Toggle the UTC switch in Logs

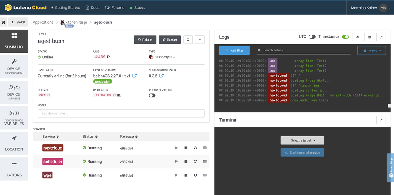(x=312, y=37)
